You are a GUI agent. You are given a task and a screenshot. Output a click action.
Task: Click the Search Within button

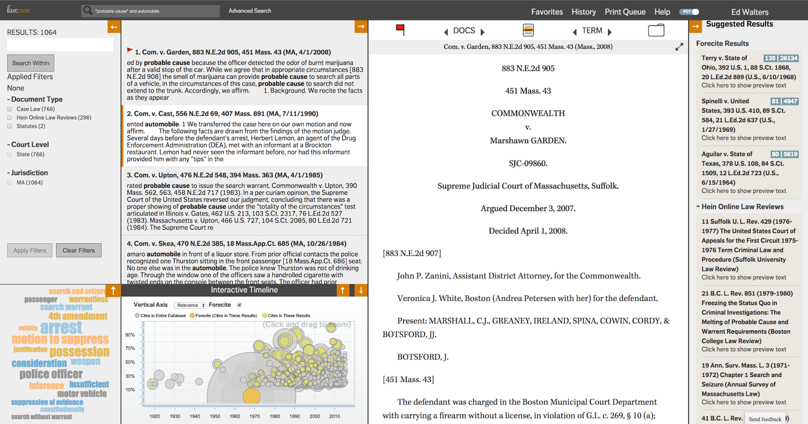[x=31, y=63]
